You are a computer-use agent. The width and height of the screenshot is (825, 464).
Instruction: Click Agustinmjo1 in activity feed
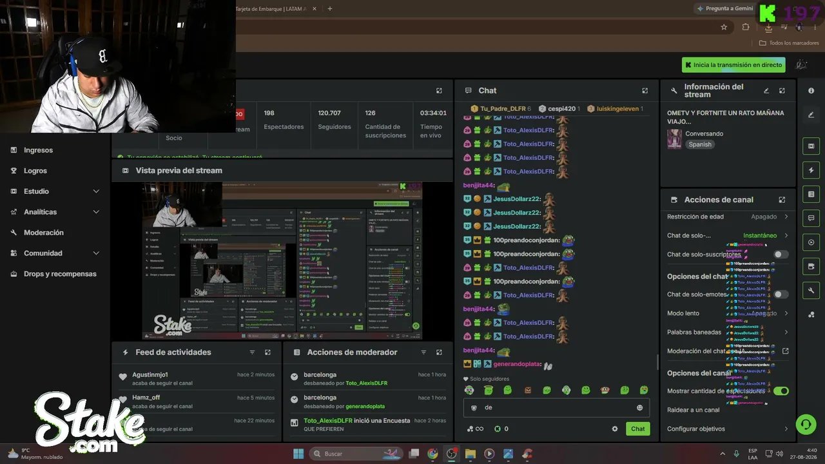150,375
